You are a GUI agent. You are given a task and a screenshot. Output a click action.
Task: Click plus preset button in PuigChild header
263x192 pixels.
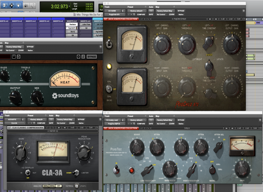pos(131,15)
